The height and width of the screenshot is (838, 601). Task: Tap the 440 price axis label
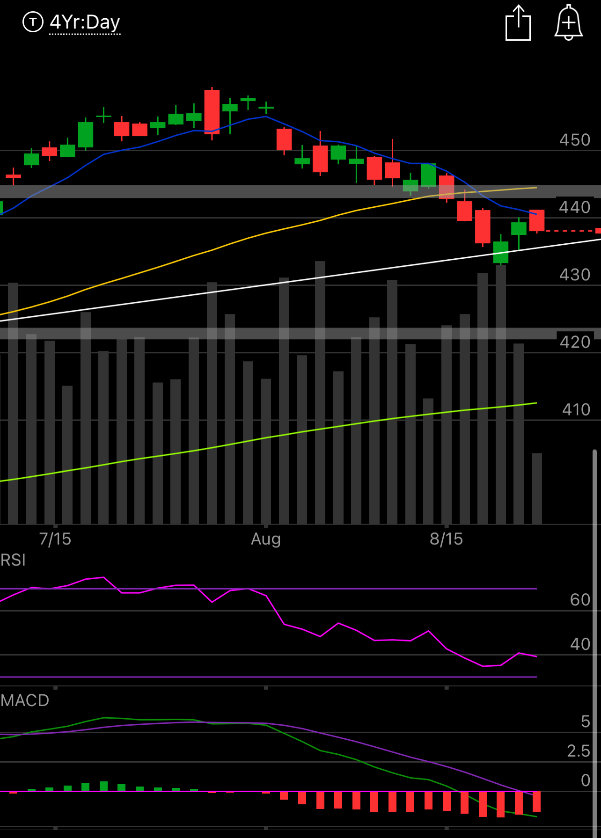[x=575, y=207]
